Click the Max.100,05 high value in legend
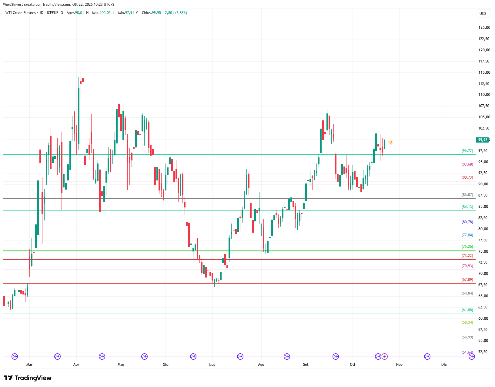Image resolution: width=495 pixels, height=387 pixels. 101,13
